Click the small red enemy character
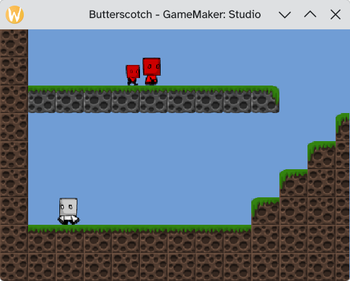Image resolution: width=350 pixels, height=281 pixels. (x=132, y=75)
